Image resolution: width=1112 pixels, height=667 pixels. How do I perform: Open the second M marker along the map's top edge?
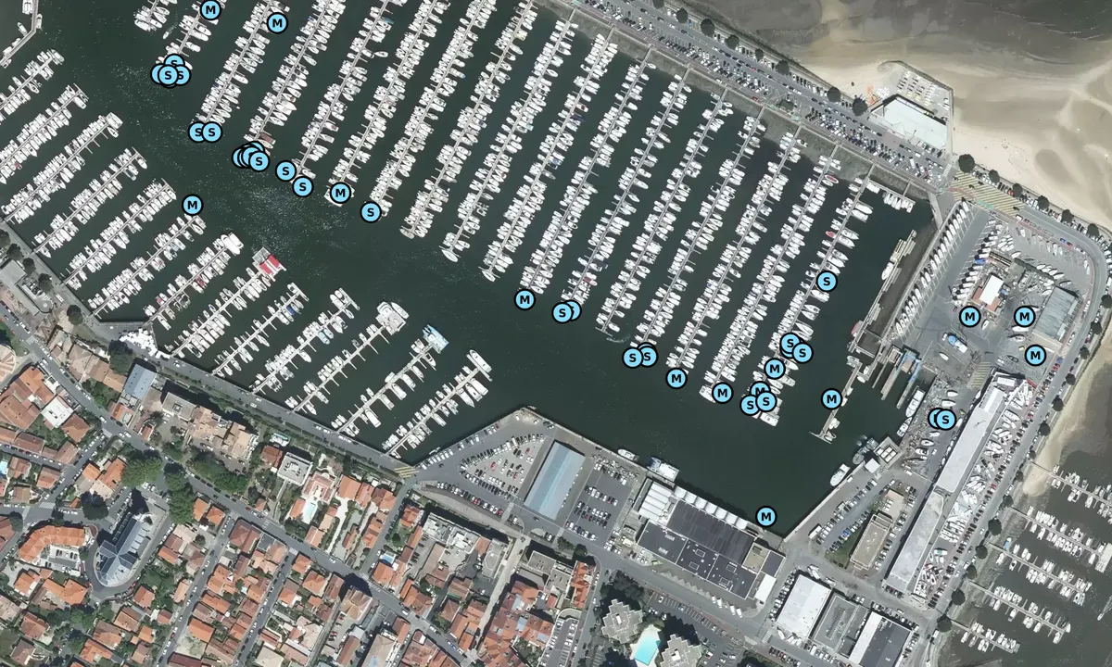(276, 23)
